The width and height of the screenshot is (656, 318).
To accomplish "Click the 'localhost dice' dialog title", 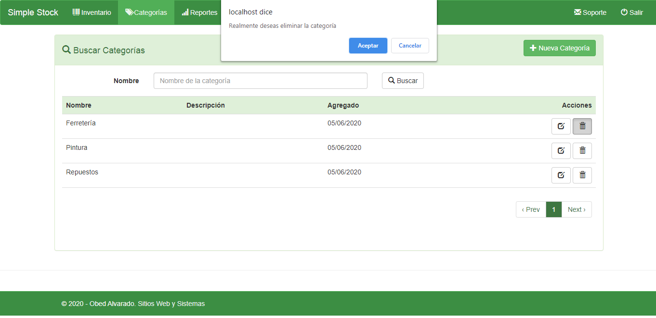I will tap(250, 12).
